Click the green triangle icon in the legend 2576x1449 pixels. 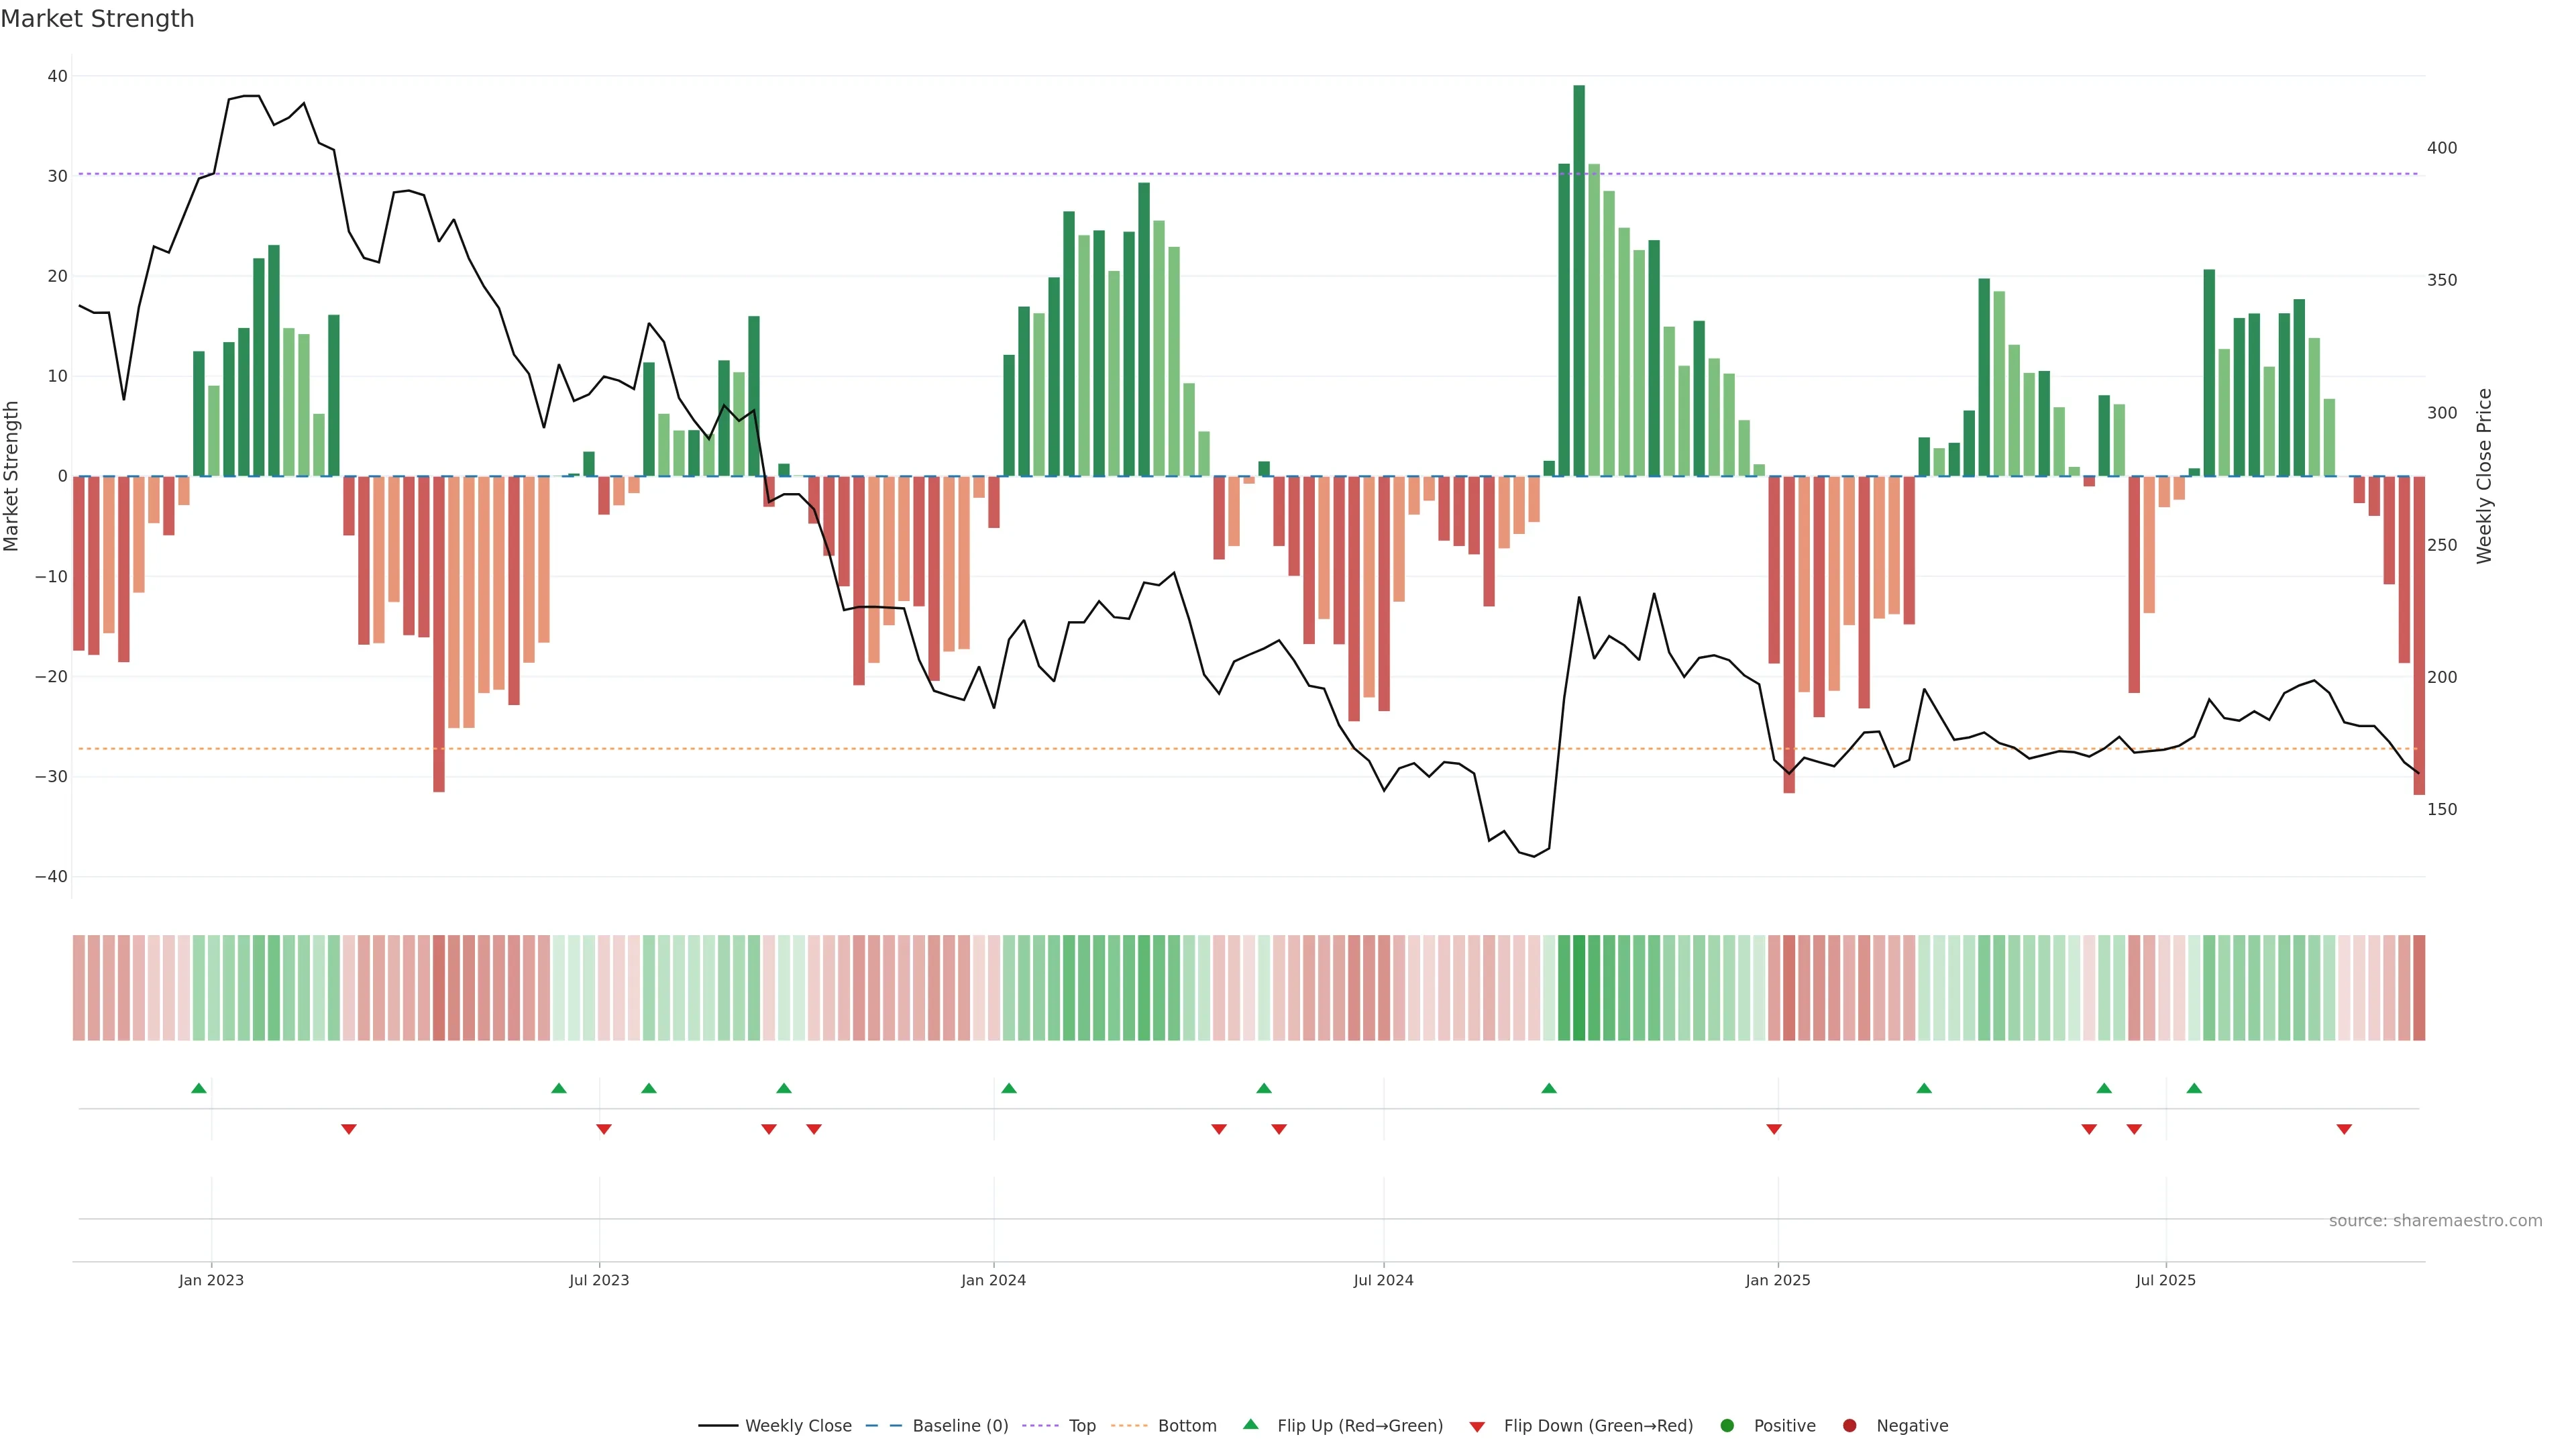[1250, 1424]
